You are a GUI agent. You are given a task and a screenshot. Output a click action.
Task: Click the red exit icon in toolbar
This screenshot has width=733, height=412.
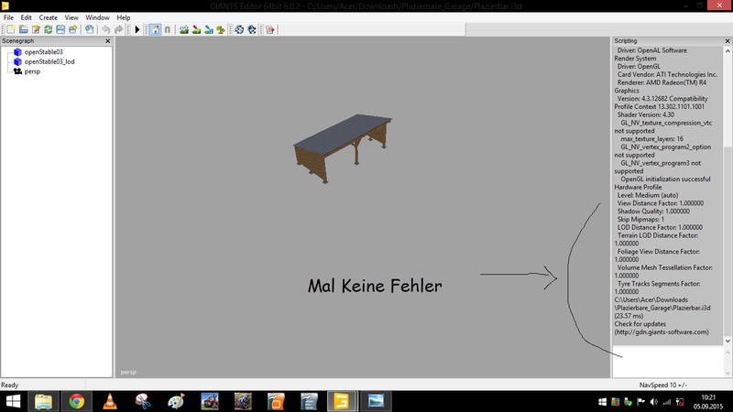coord(269,29)
